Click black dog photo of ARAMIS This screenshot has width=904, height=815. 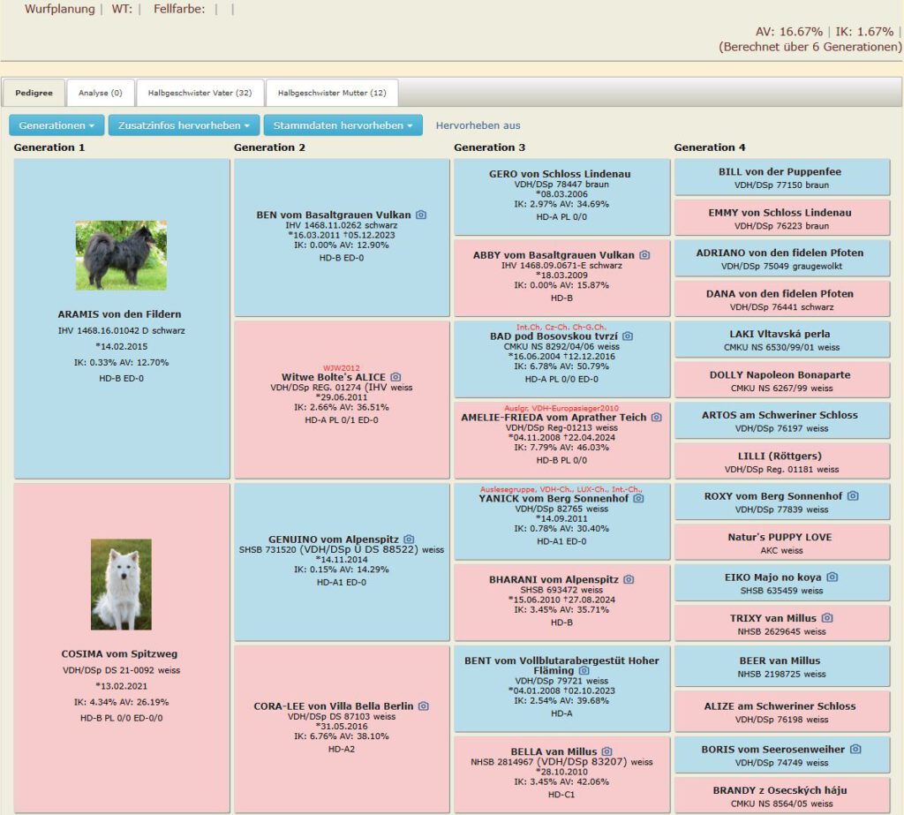point(120,254)
